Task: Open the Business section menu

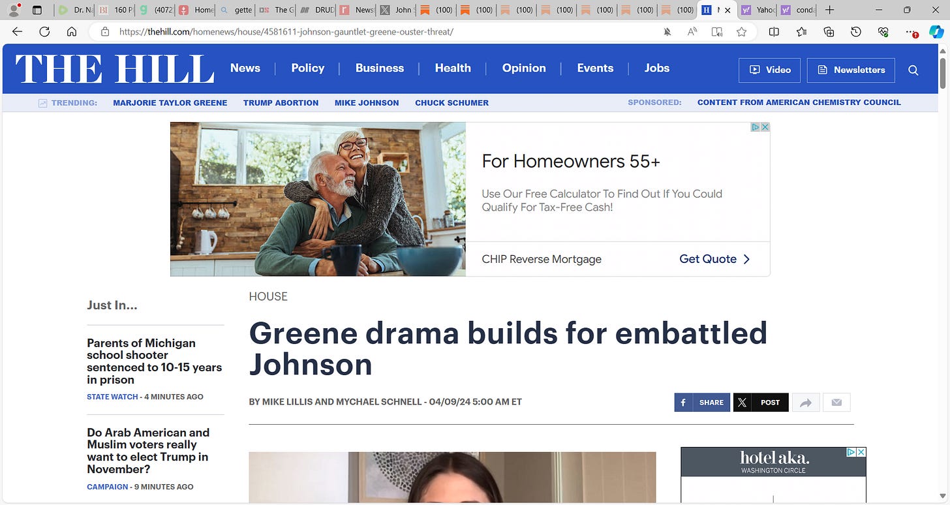Action: pos(380,68)
